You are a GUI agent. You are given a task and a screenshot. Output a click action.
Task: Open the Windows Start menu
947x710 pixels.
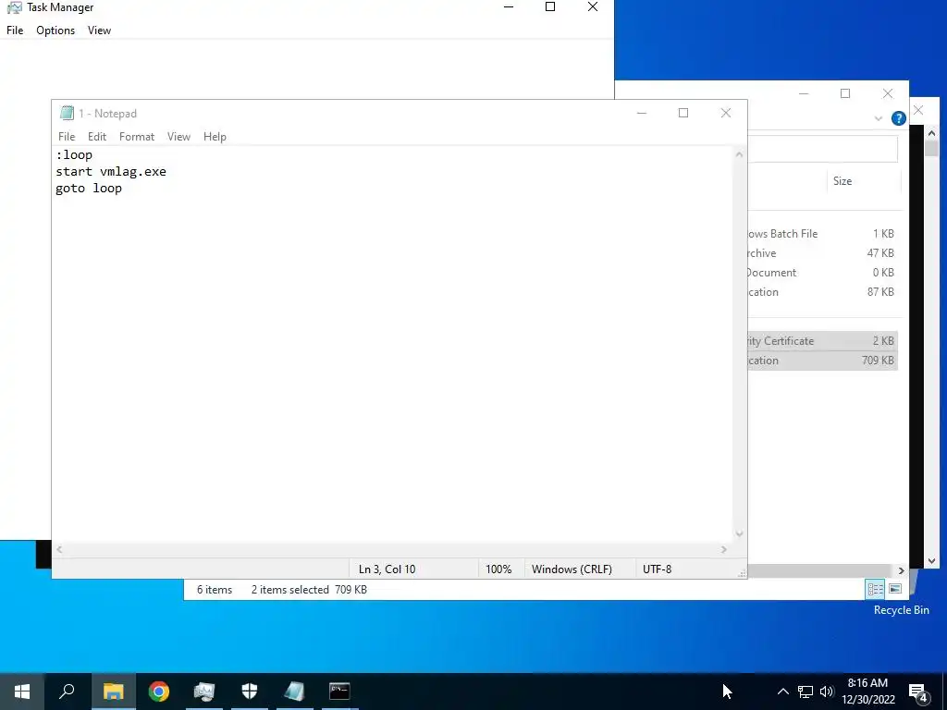(22, 692)
